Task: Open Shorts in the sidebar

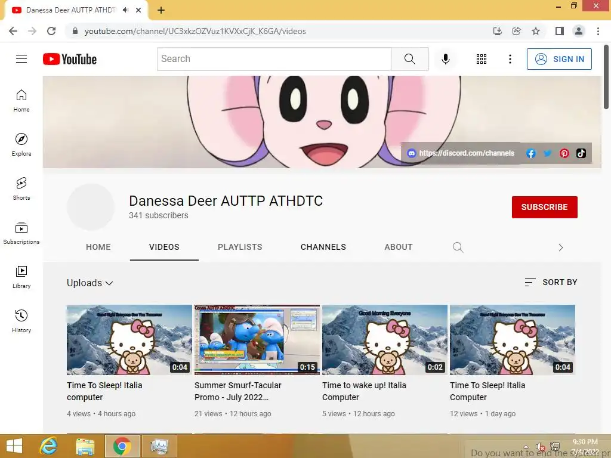Action: [21, 189]
